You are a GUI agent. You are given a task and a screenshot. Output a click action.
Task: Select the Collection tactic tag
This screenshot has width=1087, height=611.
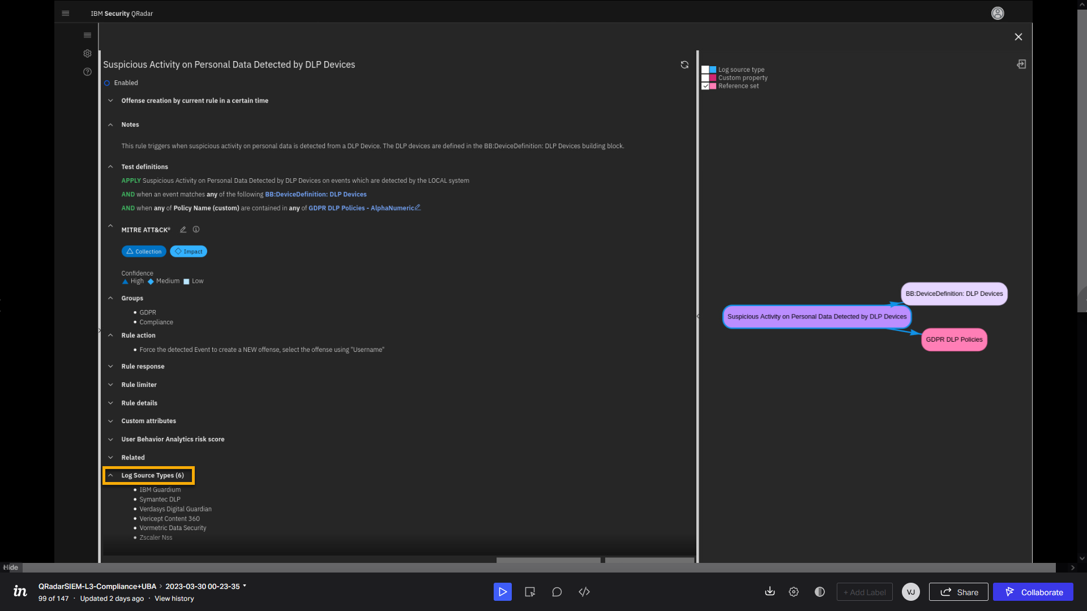tap(144, 252)
